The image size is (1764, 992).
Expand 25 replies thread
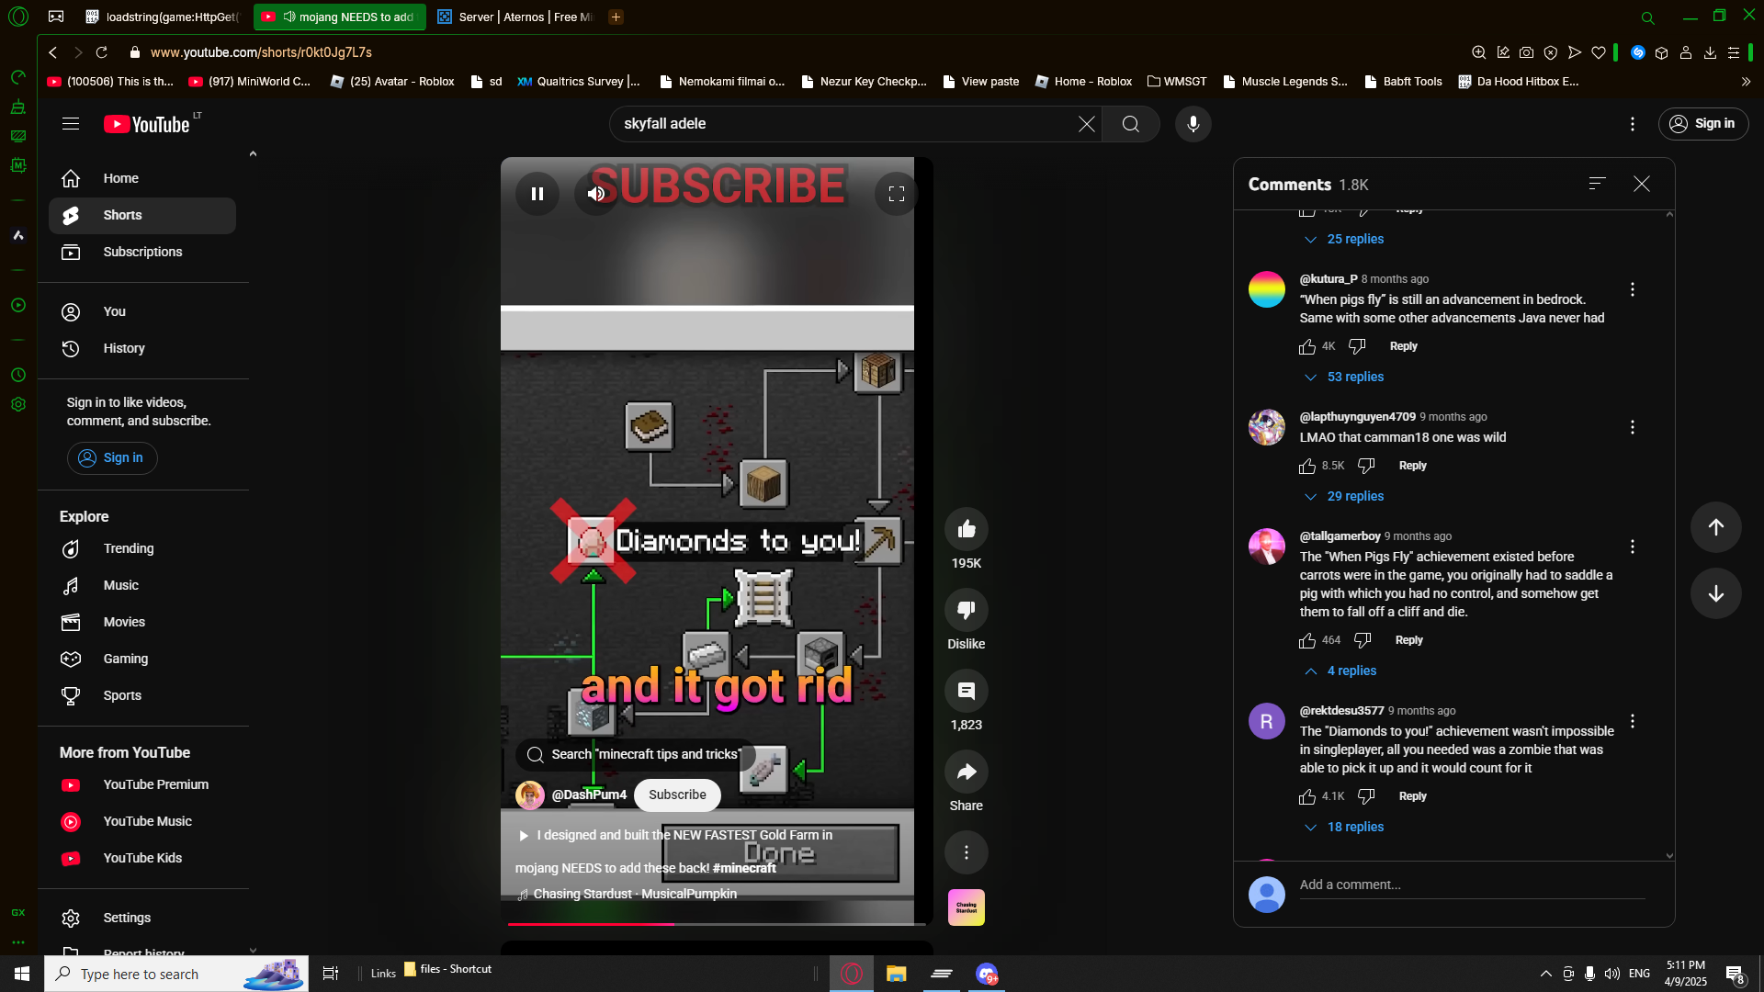1344,239
